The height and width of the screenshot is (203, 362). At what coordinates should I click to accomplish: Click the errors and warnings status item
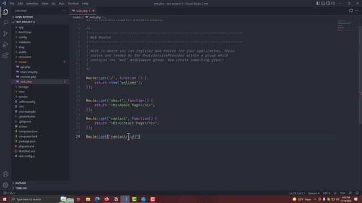pyautogui.click(x=9, y=193)
